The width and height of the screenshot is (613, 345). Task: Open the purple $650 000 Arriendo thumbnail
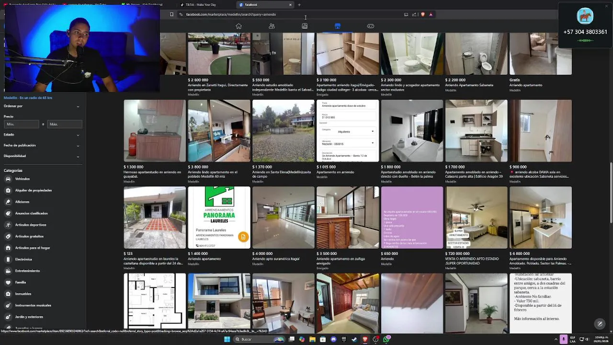[x=412, y=218]
